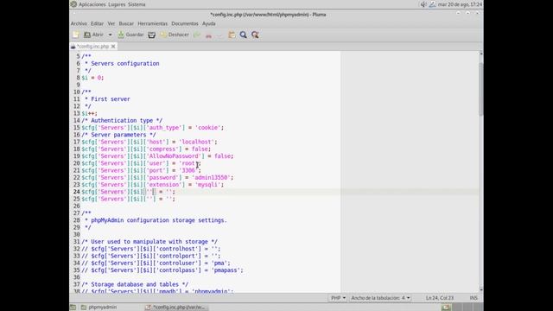Click the show desktop icon in taskbar
The image size is (553, 311).
[73, 308]
